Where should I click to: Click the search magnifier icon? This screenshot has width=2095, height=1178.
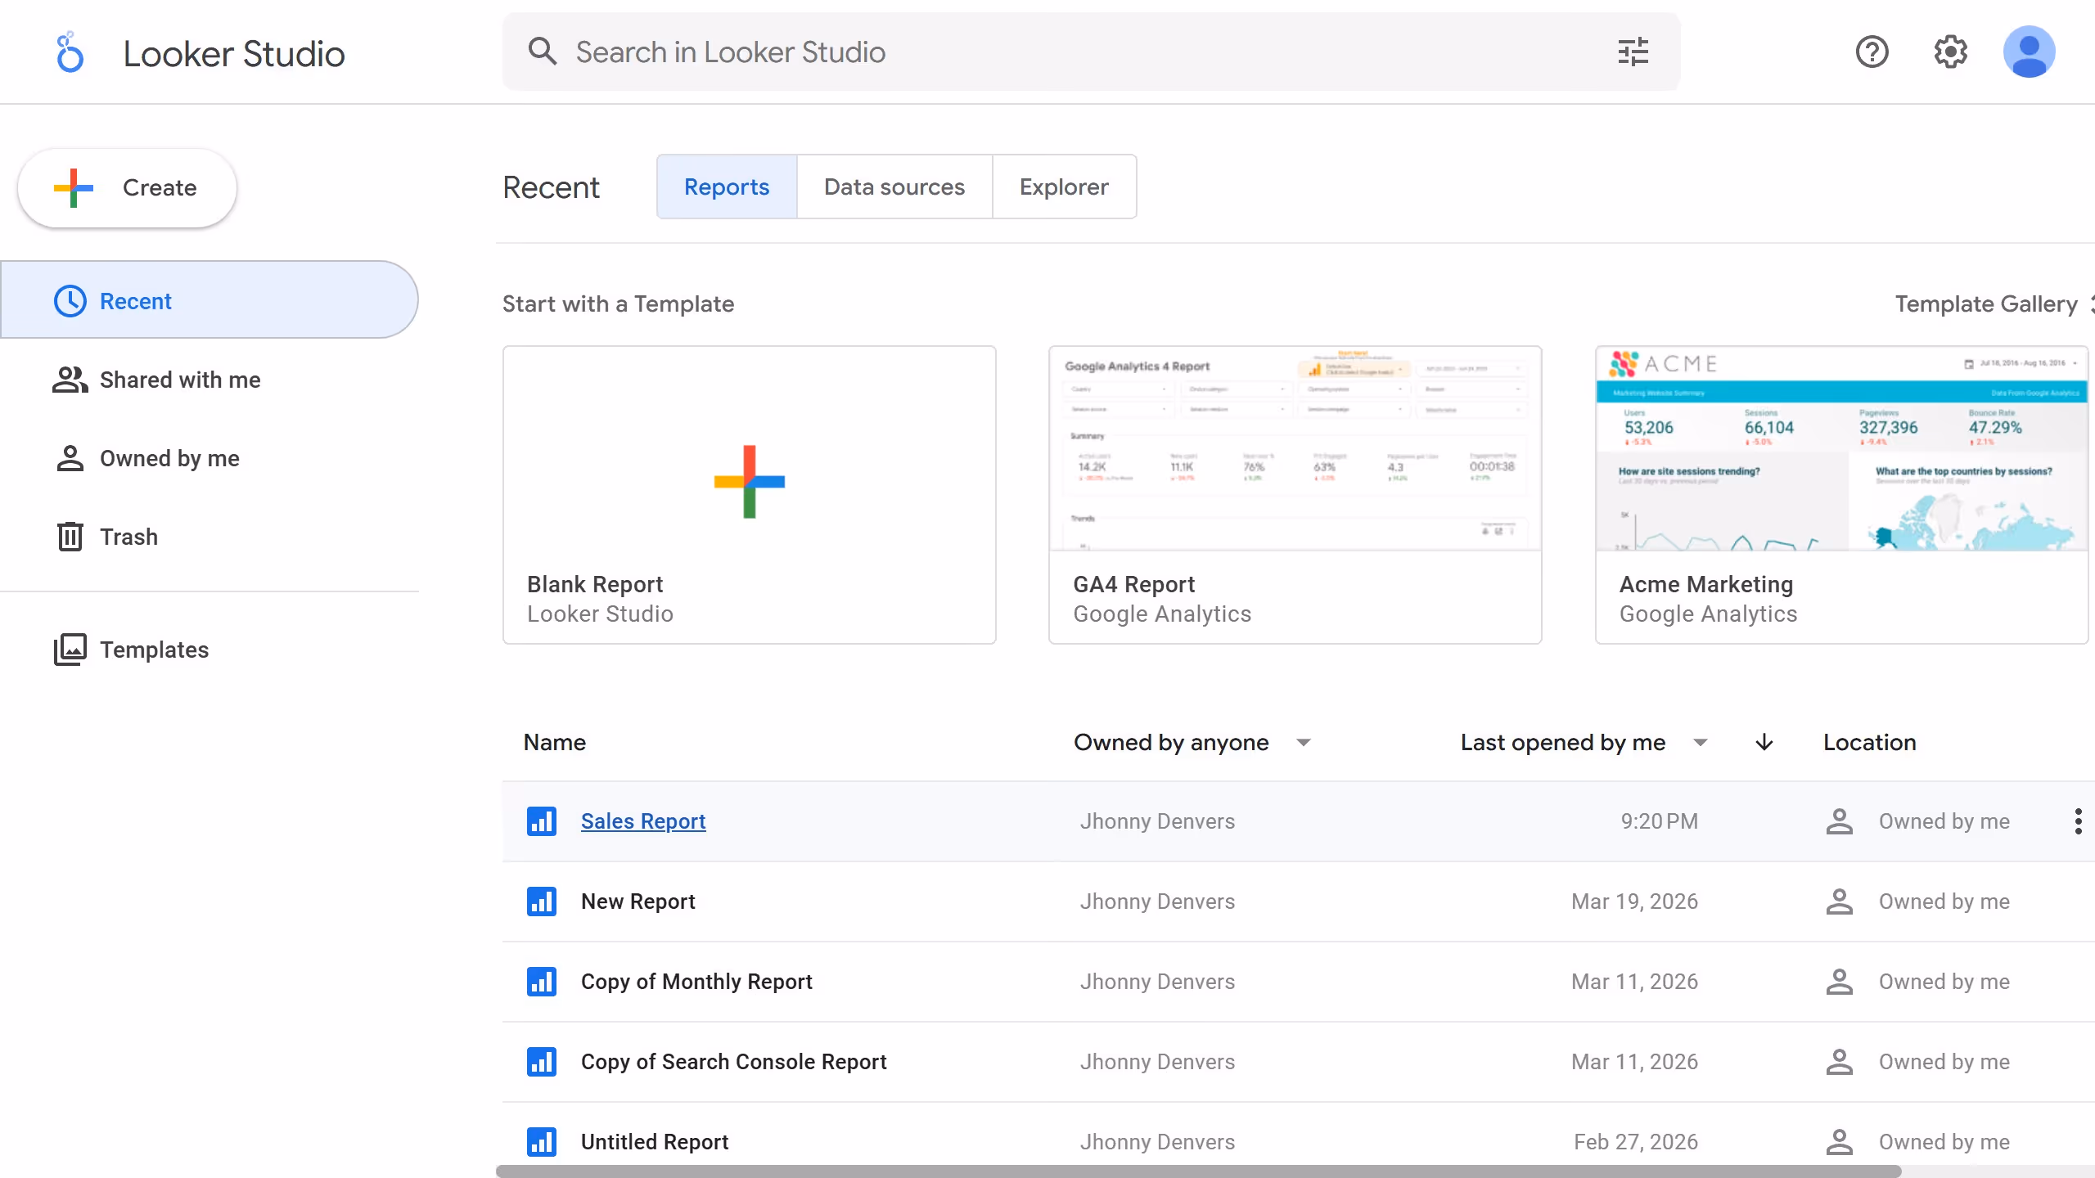[543, 51]
